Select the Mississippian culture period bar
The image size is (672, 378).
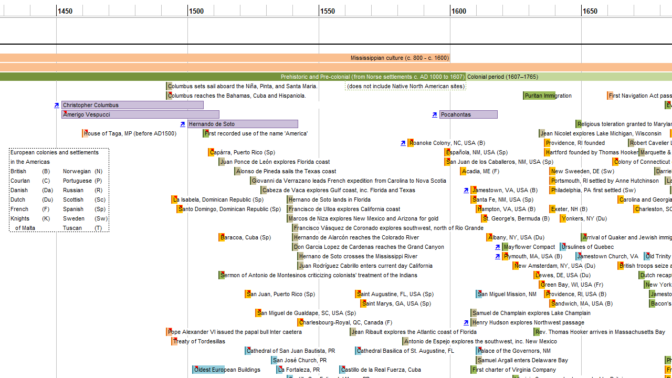[x=225, y=58]
